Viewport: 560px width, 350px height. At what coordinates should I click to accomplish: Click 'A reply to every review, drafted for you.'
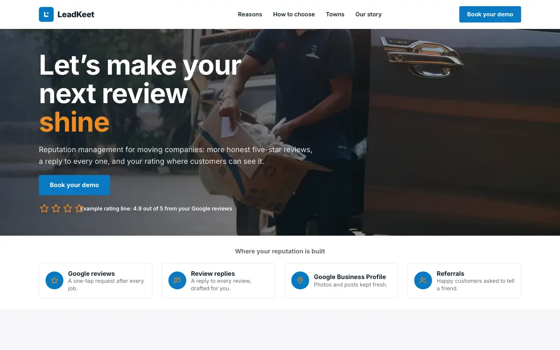(x=221, y=285)
